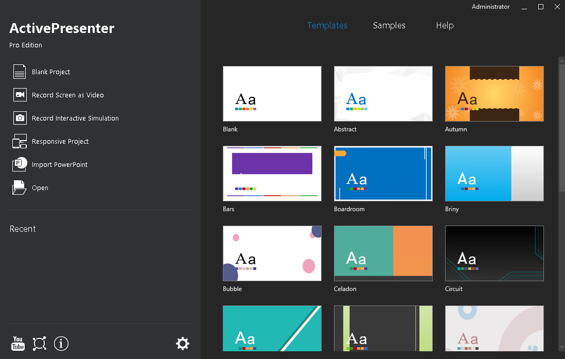Click the Responsive Project label
The image size is (565, 359).
click(60, 141)
